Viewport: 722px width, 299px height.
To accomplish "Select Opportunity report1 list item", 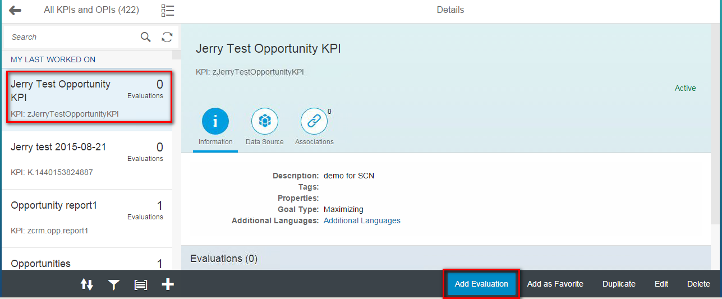I will (x=87, y=218).
